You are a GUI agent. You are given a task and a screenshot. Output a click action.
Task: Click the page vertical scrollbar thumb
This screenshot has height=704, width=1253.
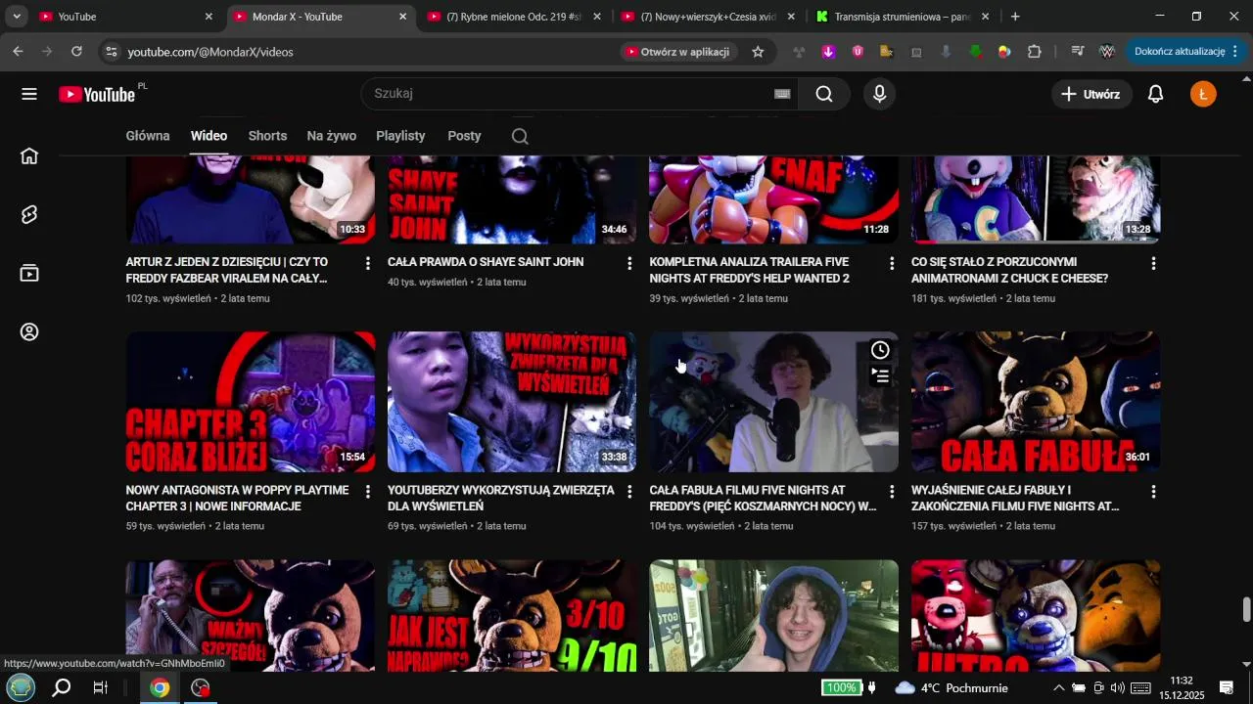1246,609
